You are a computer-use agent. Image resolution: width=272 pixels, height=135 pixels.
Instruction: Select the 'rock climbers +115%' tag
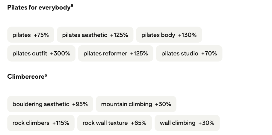point(41,123)
